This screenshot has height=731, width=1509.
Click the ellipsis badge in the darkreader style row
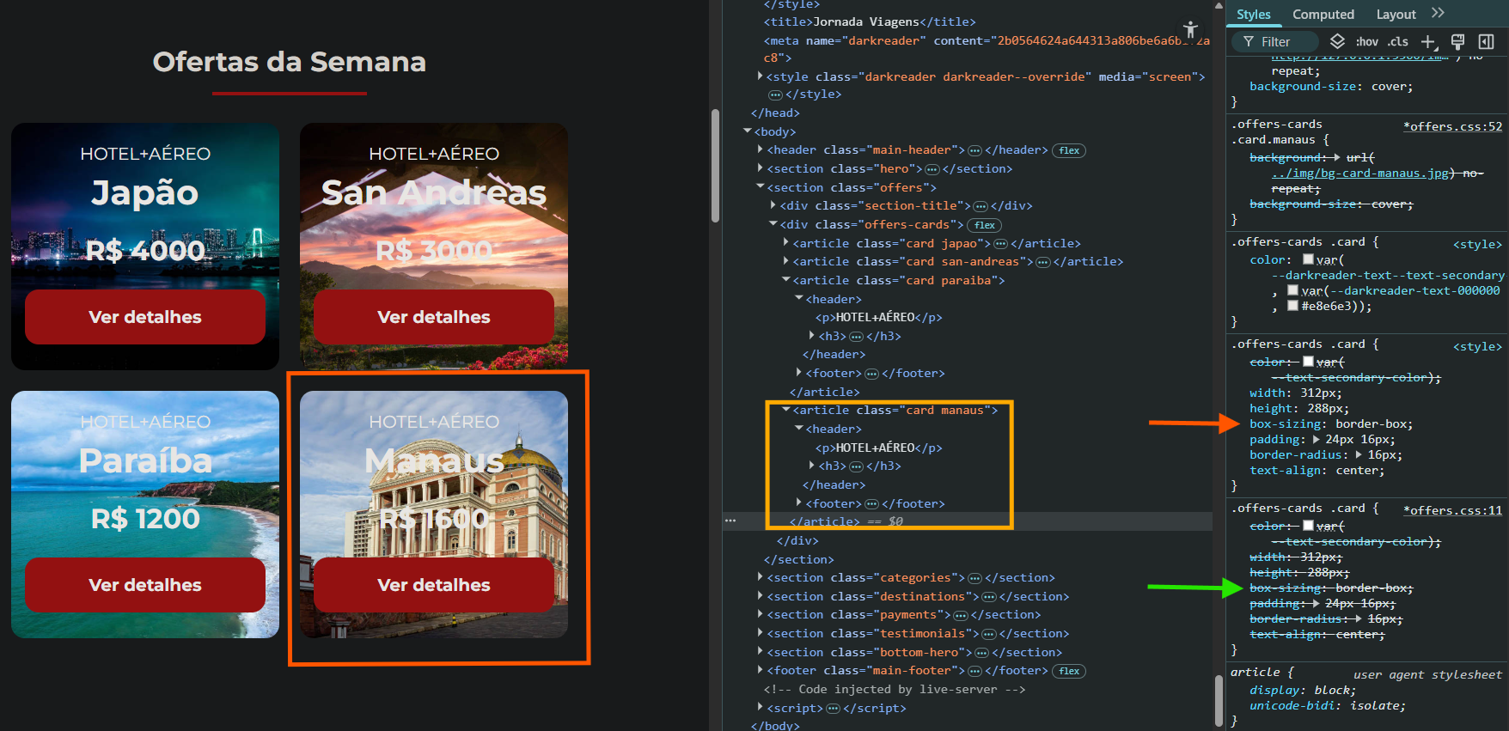(x=775, y=94)
